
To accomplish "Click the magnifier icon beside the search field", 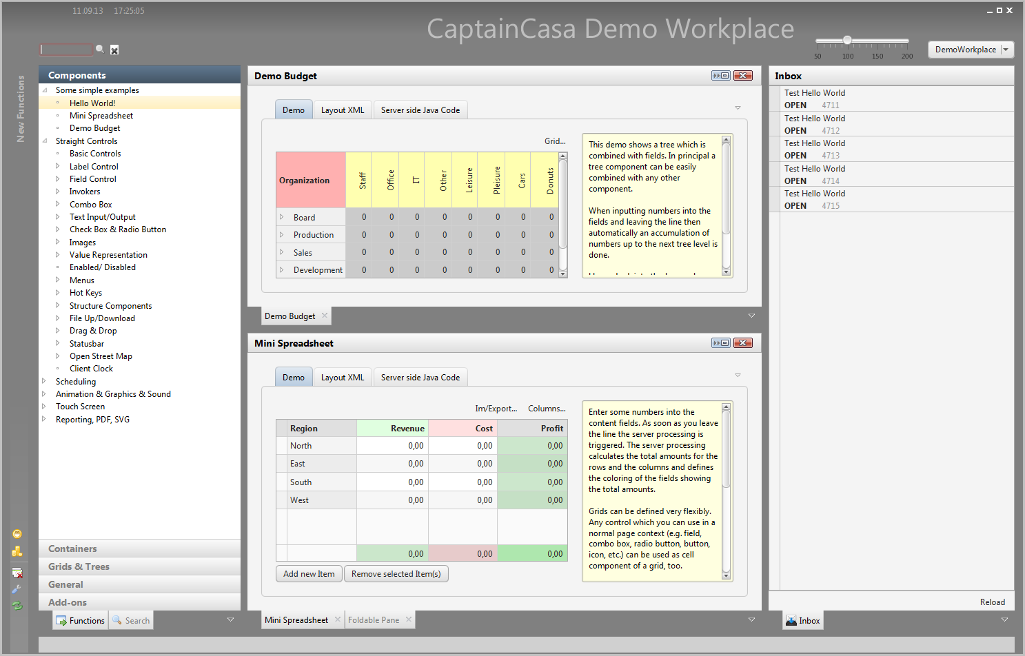I will coord(100,49).
